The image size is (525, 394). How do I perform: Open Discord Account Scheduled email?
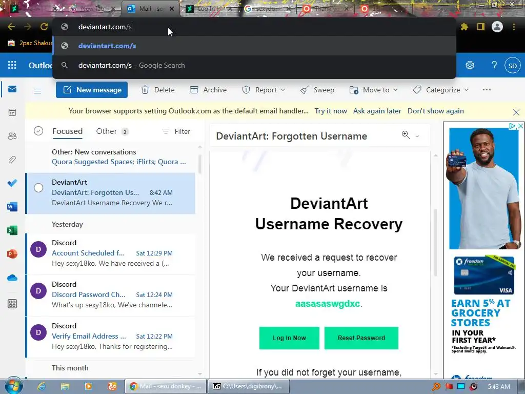[x=111, y=253]
